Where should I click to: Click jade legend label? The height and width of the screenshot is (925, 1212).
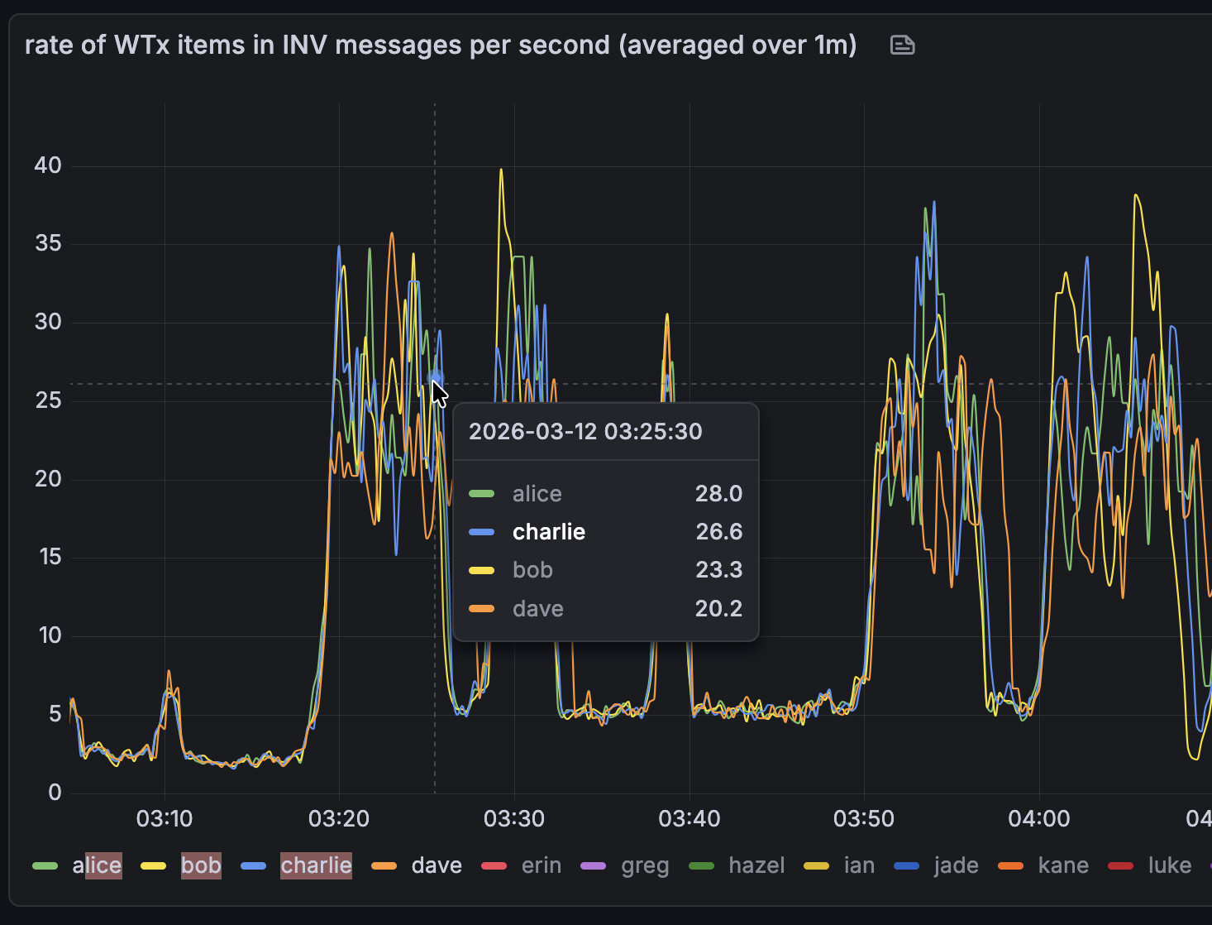click(956, 865)
